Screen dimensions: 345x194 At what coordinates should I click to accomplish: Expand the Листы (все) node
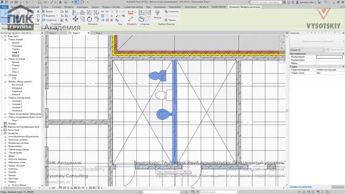coord(2,130)
